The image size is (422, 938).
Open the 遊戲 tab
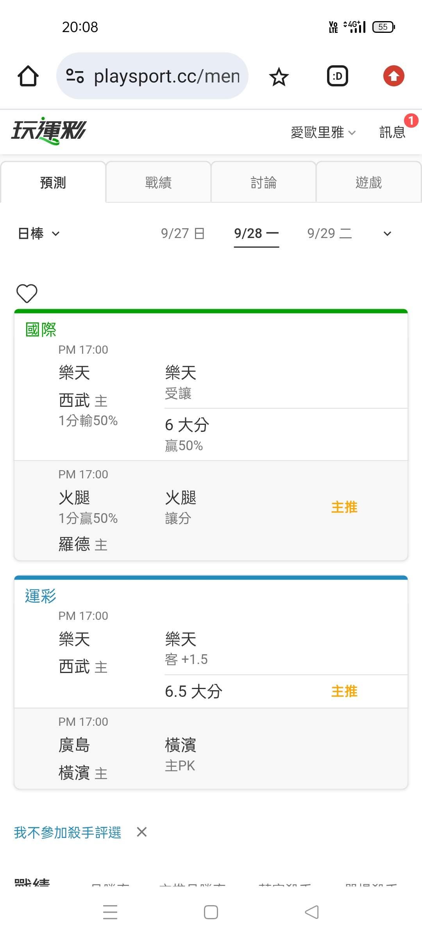point(368,182)
